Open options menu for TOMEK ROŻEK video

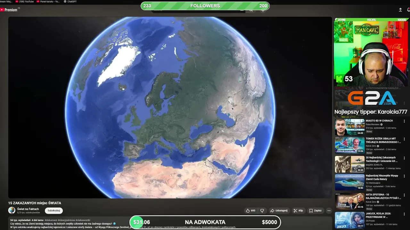coord(404,139)
